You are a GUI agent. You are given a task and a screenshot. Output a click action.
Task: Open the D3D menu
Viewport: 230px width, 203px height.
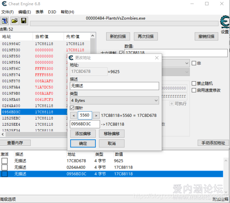pyautogui.click(x=52, y=12)
